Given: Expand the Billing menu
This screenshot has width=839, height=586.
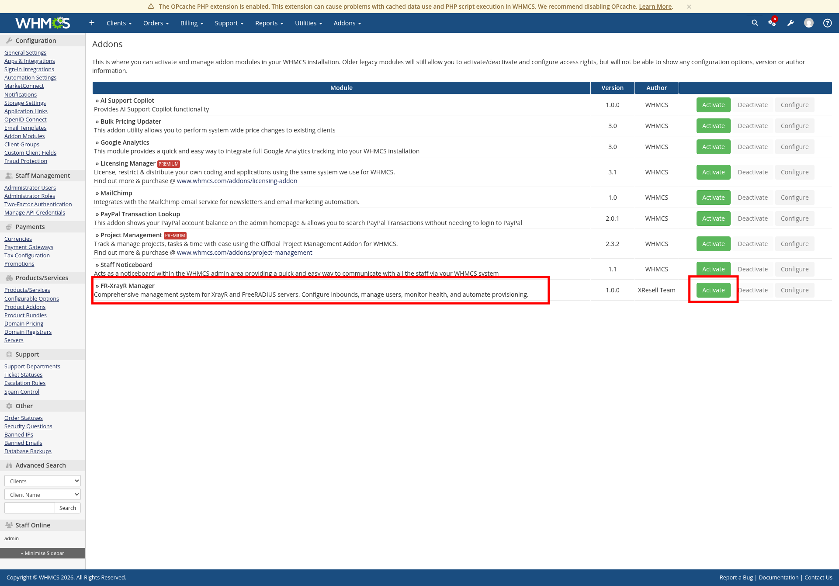Looking at the screenshot, I should point(192,23).
